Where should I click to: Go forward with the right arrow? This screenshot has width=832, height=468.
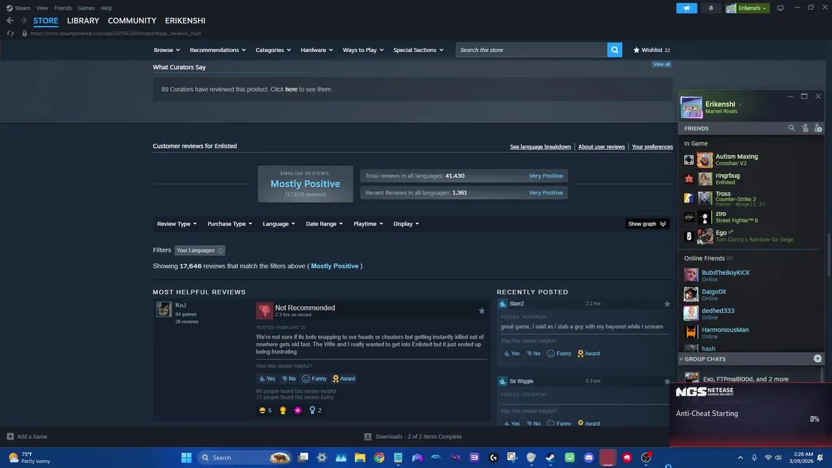[x=23, y=21]
